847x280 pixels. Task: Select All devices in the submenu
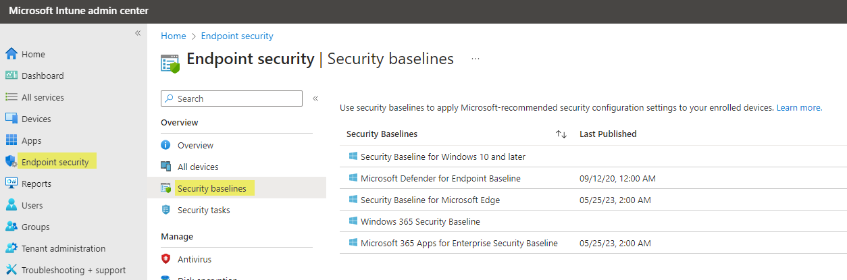(x=198, y=167)
